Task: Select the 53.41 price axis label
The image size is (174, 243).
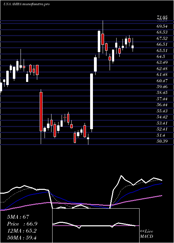Action: pos(162,123)
